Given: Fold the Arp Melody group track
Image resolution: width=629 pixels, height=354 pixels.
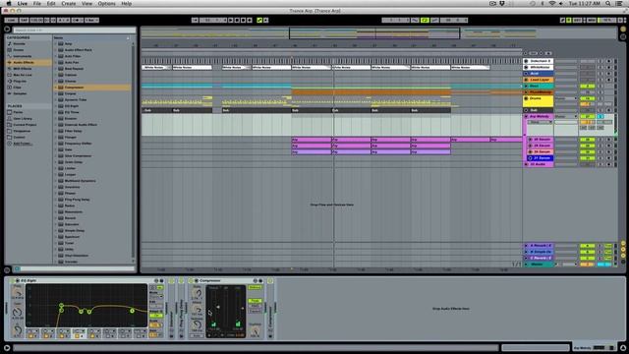Looking at the screenshot, I should click(526, 116).
